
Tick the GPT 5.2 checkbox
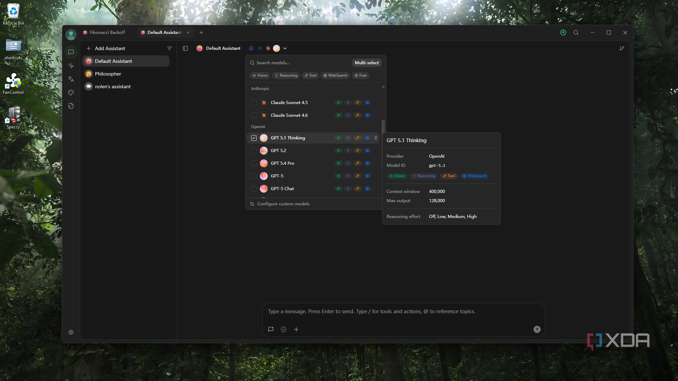pyautogui.click(x=254, y=151)
